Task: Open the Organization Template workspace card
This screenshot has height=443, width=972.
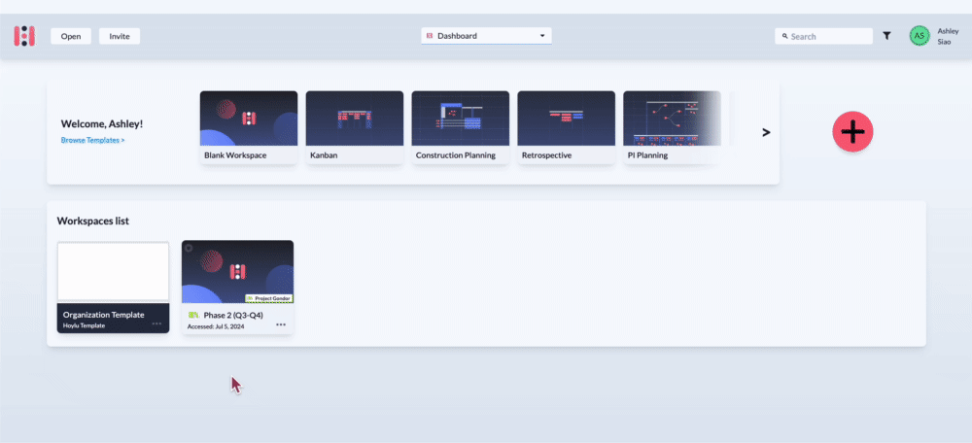Action: click(x=113, y=288)
